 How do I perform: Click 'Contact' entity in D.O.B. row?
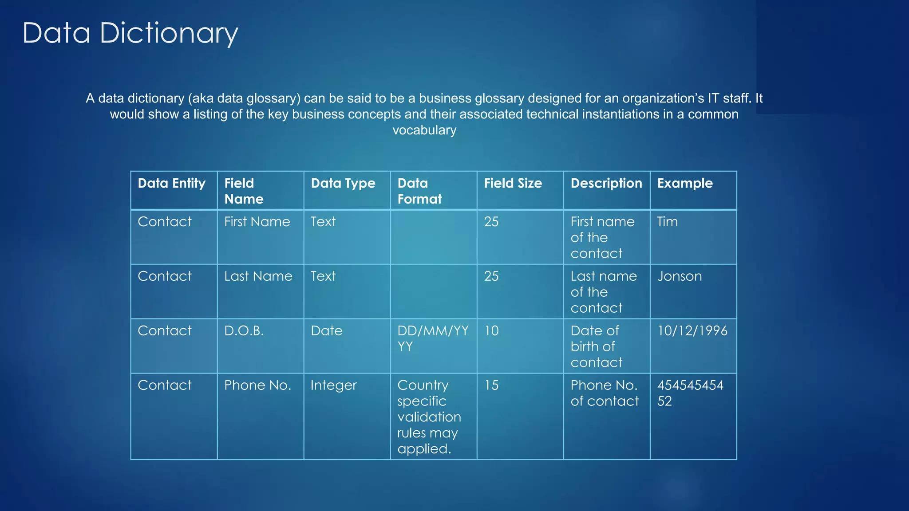tap(174, 346)
